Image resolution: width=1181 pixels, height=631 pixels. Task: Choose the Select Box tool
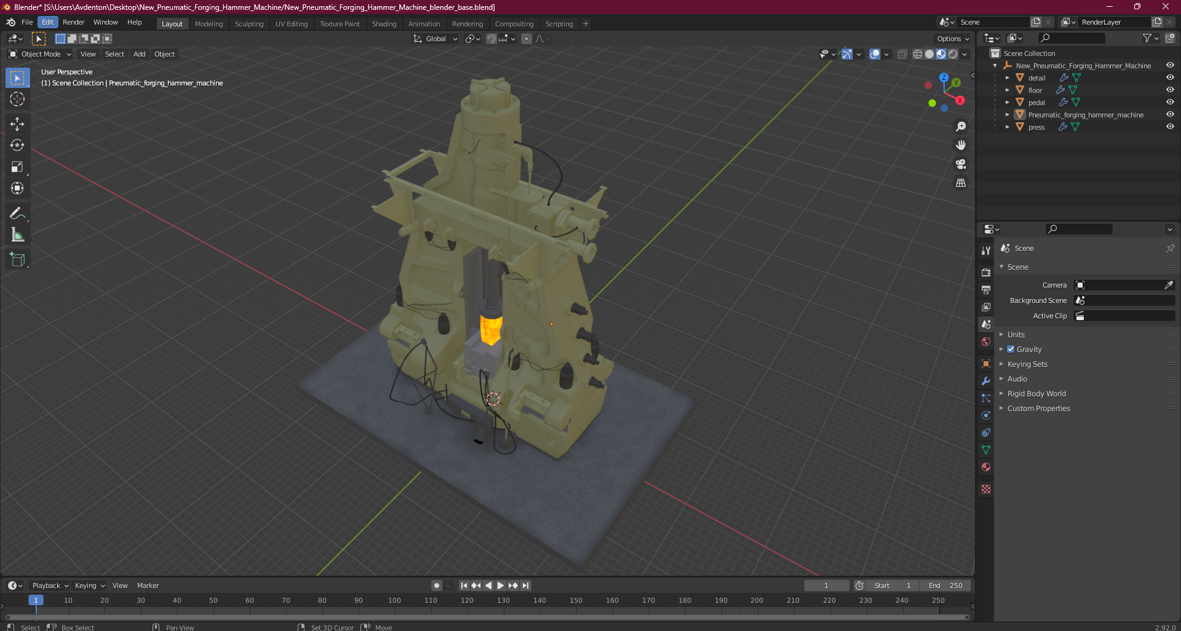pos(17,77)
